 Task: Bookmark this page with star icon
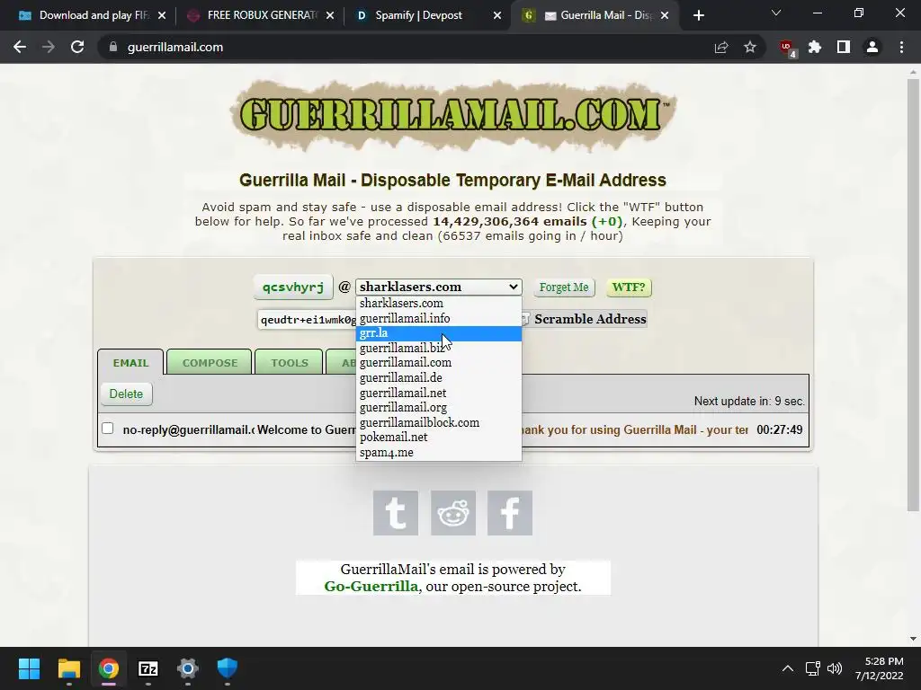749,47
